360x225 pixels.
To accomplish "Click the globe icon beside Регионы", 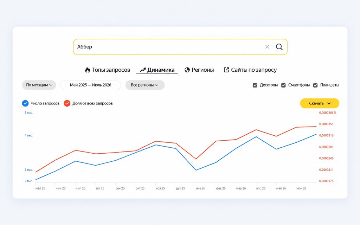I will coord(187,70).
